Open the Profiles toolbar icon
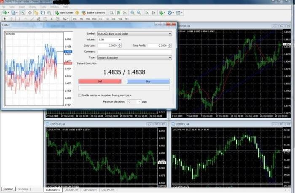This screenshot has height=193, width=295. pyautogui.click(x=13, y=13)
